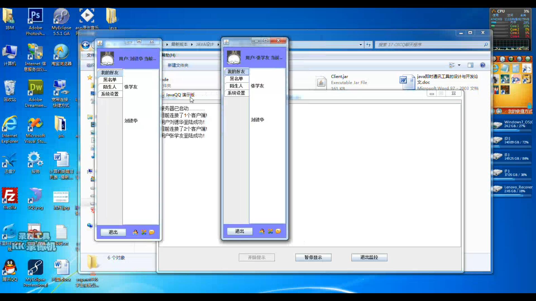
Task: Open the calculator shortcut in the orange gadget
Action: 516,68
